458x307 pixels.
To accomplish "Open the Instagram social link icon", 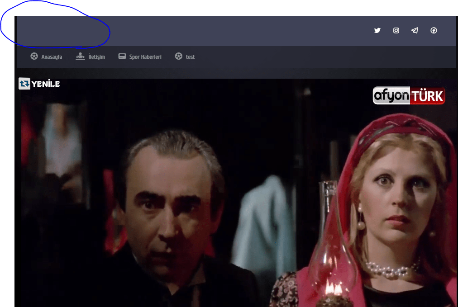I will click(396, 30).
